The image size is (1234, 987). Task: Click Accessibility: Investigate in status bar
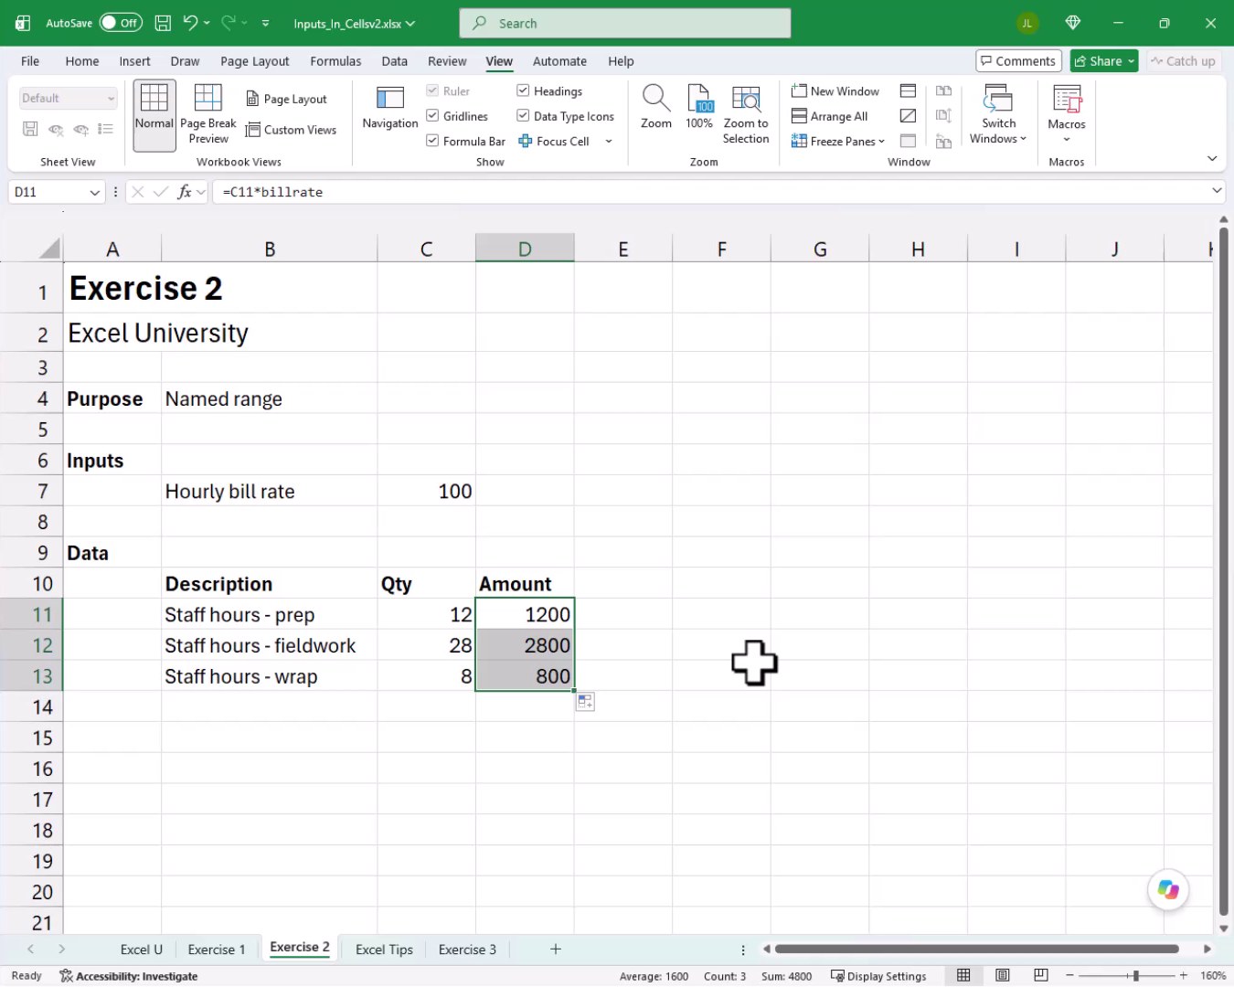pyautogui.click(x=129, y=976)
